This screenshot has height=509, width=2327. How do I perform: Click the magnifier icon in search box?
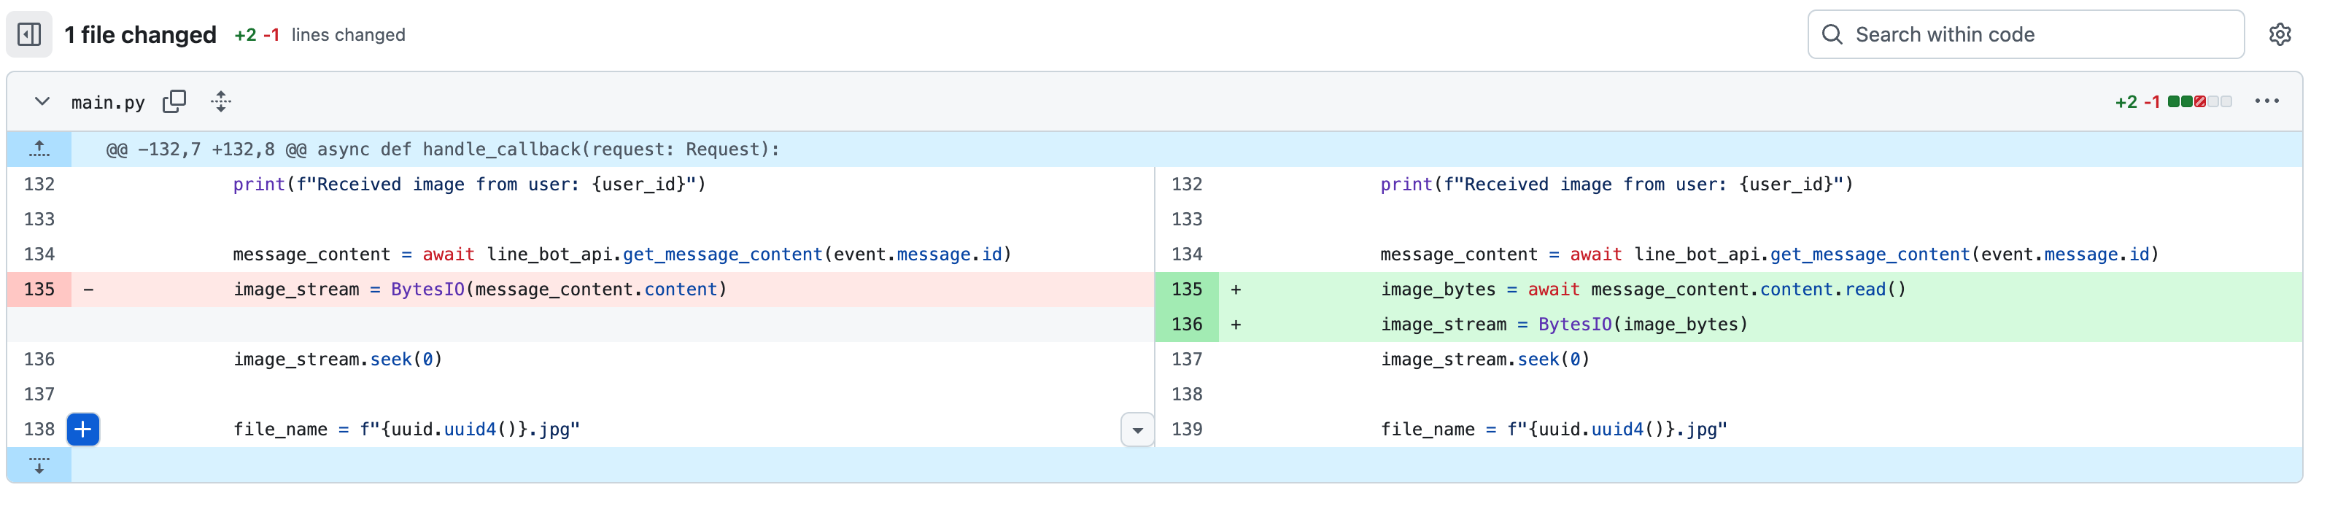pyautogui.click(x=1832, y=34)
